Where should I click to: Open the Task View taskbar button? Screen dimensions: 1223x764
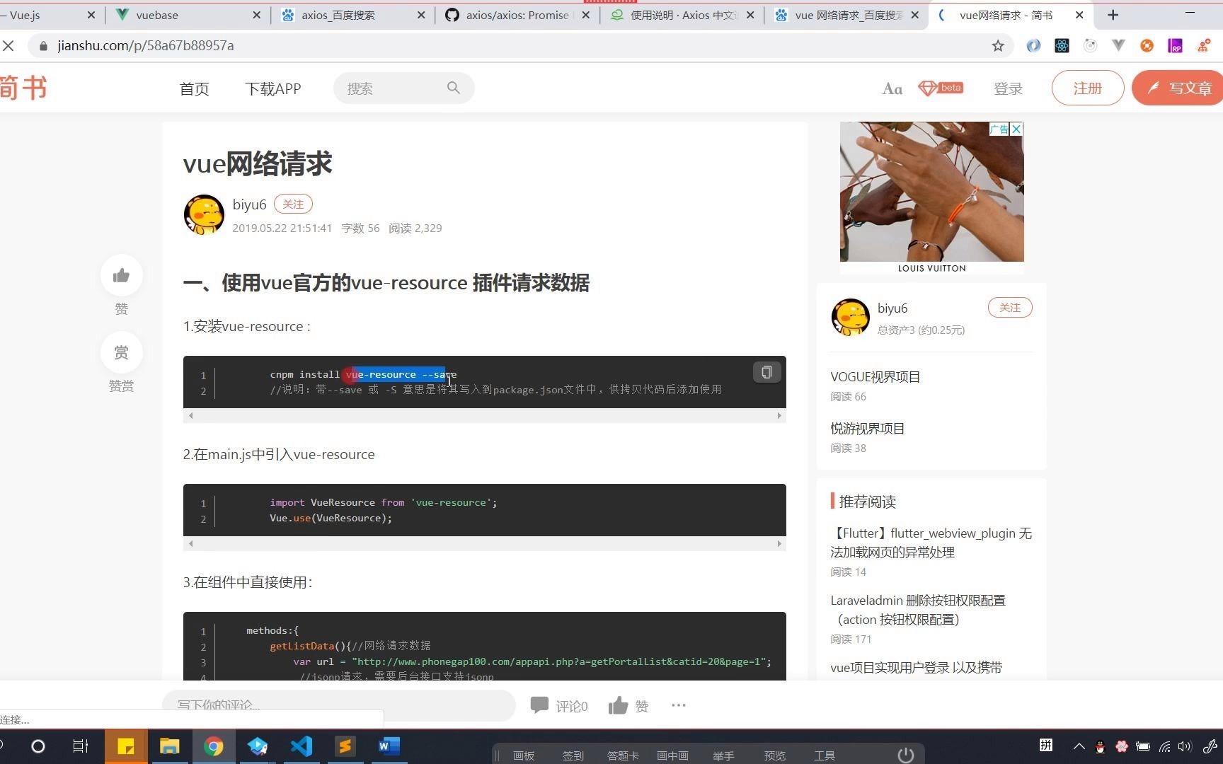pyautogui.click(x=81, y=746)
